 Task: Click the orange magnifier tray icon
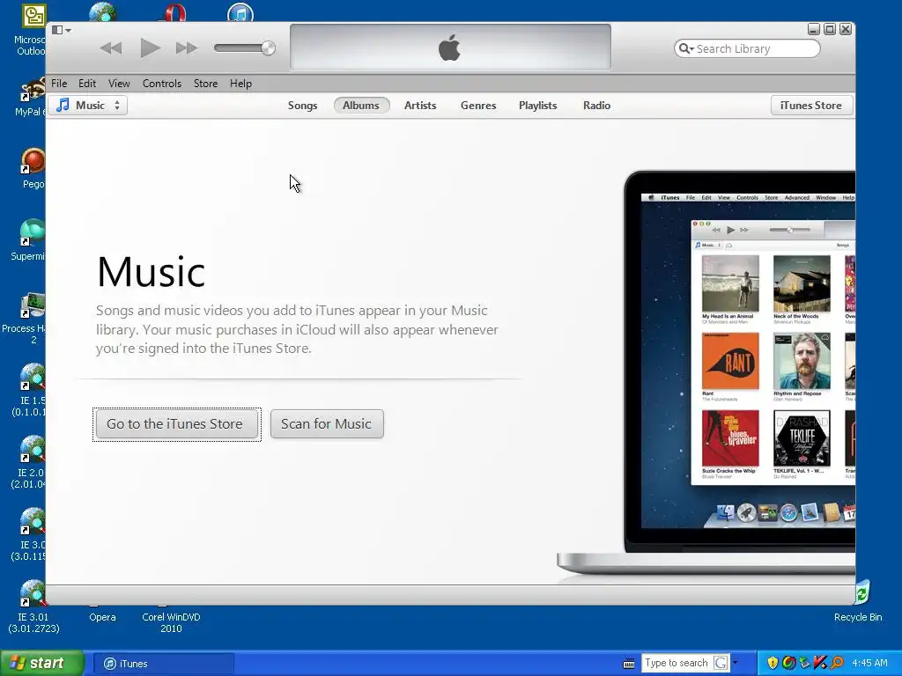click(837, 663)
